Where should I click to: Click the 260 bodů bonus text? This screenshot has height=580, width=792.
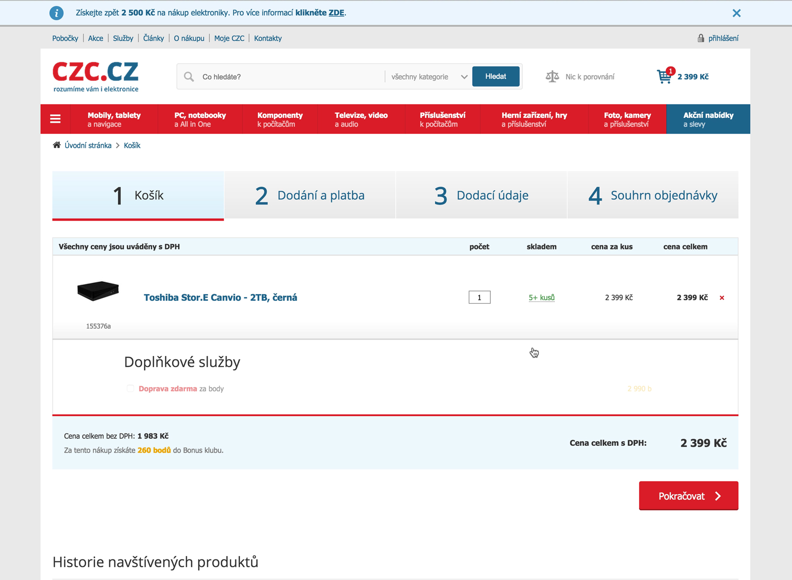pos(154,450)
